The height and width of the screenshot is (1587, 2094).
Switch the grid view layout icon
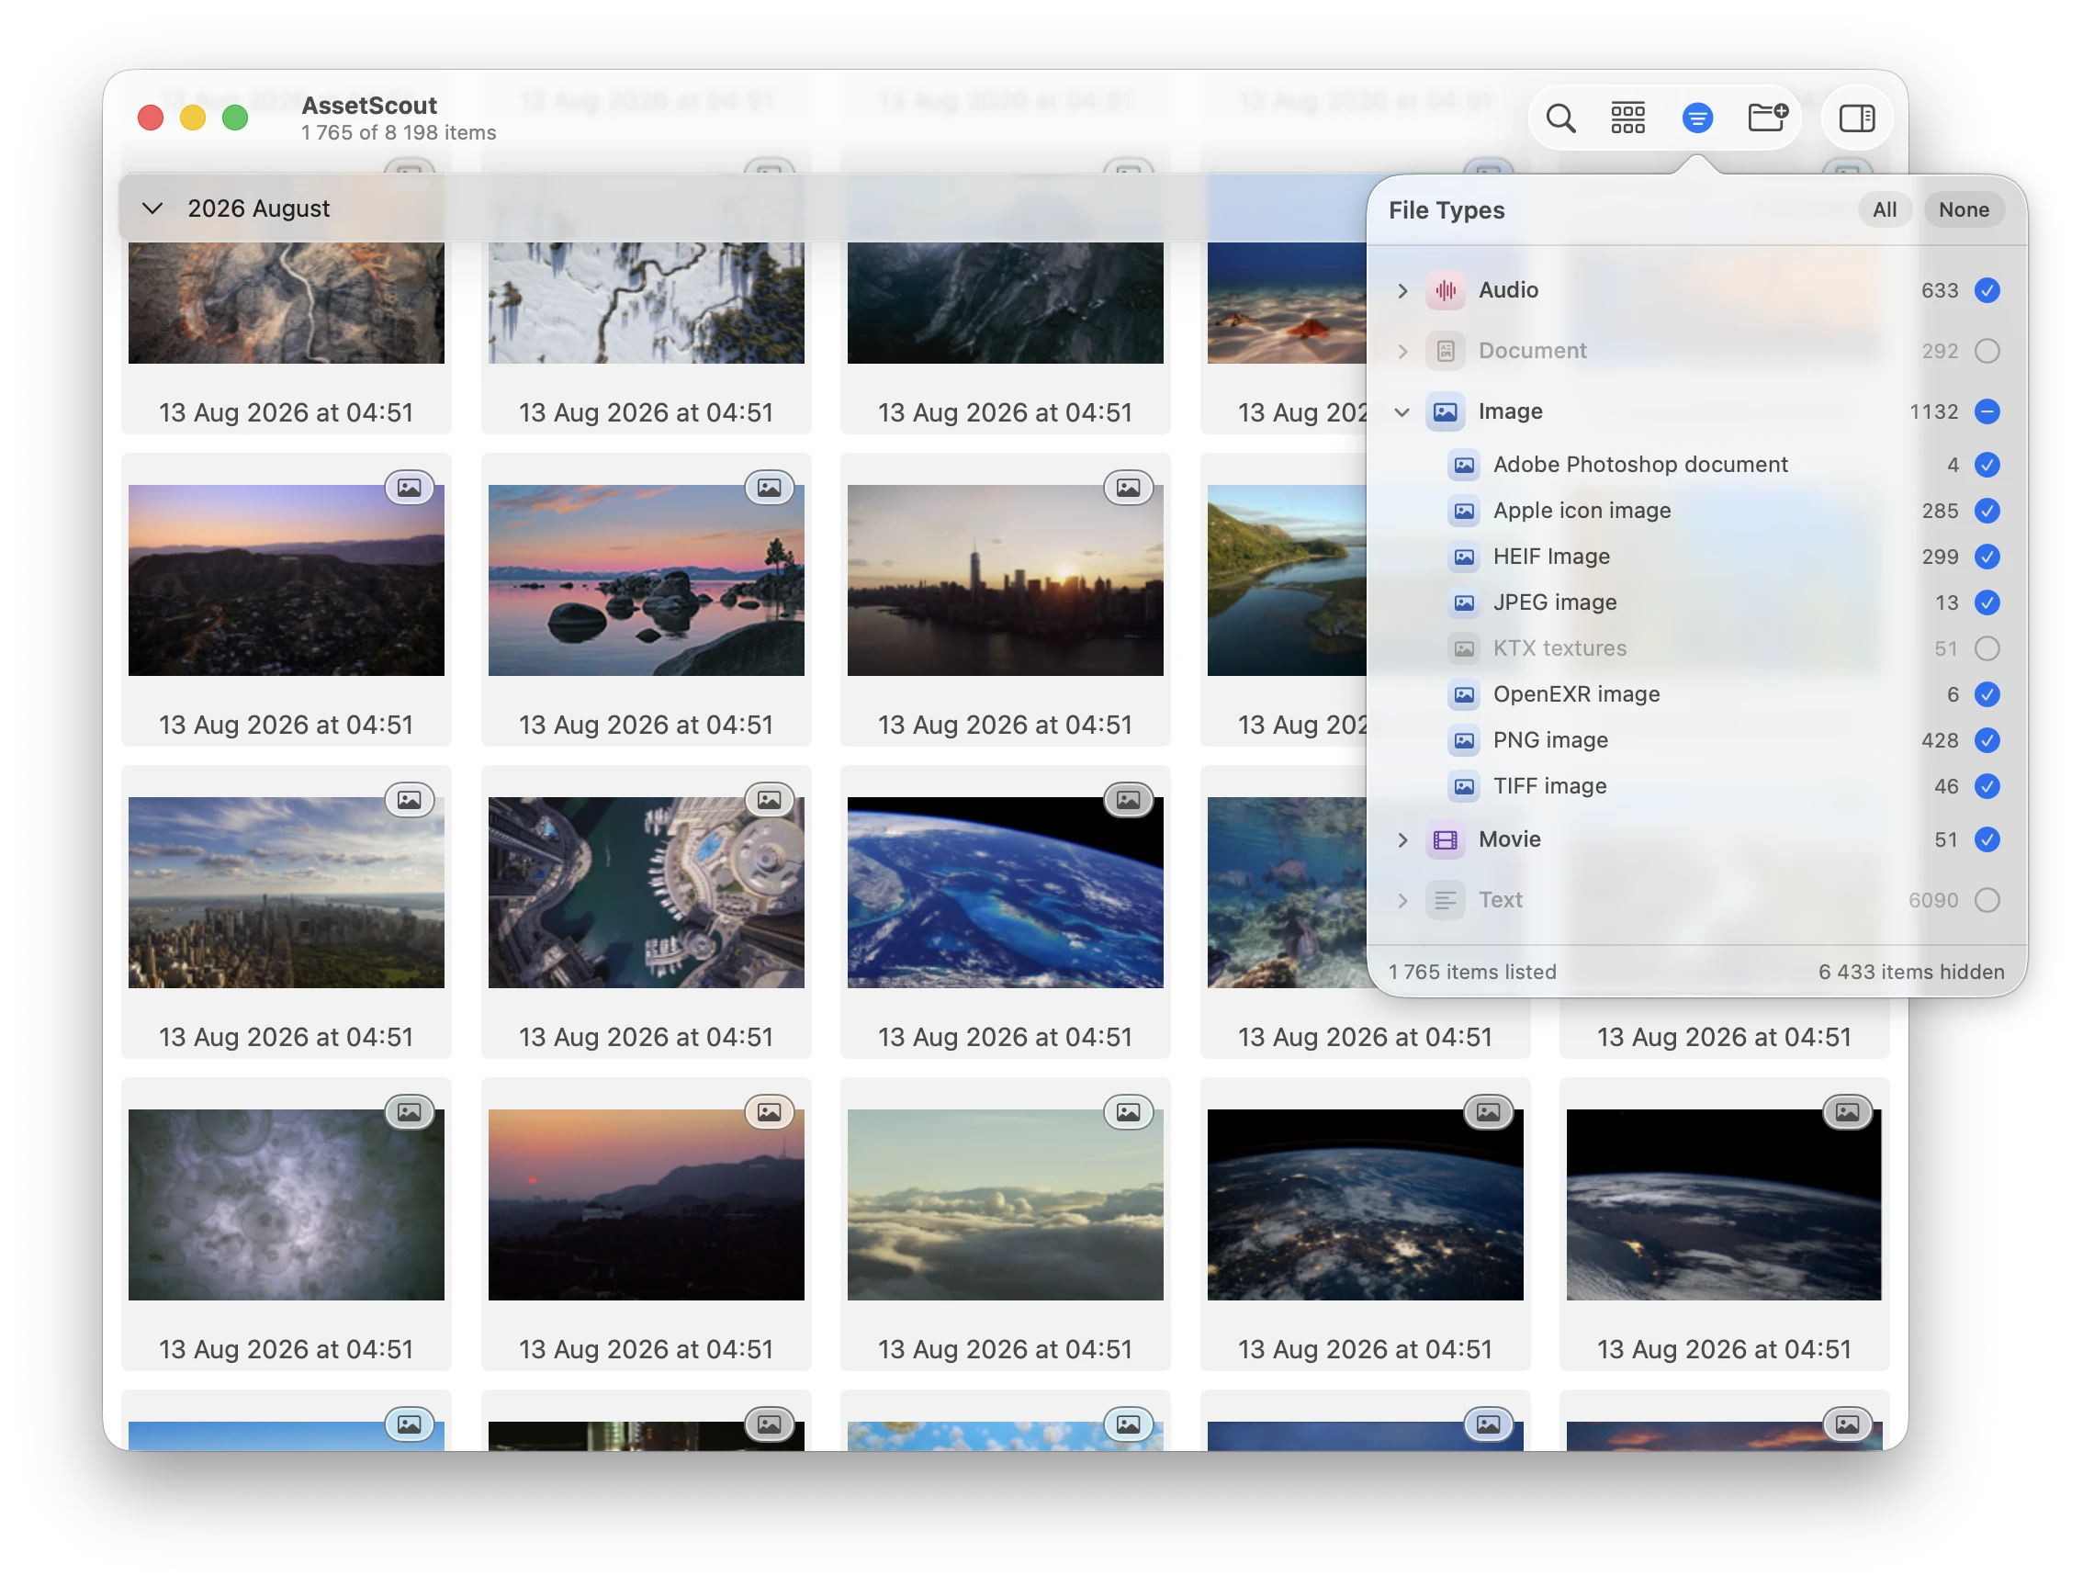[1628, 118]
